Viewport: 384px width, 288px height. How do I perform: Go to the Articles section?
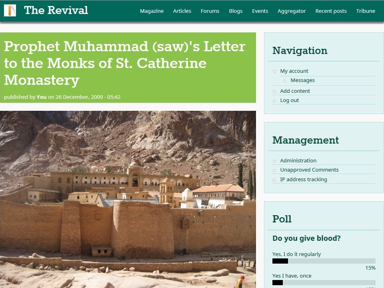[x=182, y=11]
